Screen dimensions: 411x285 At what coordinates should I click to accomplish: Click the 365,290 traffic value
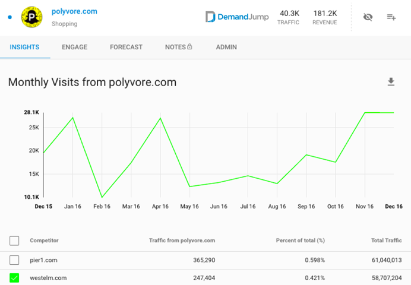(x=204, y=260)
